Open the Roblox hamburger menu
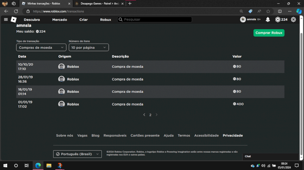This screenshot has height=170, width=304. pos(6,19)
